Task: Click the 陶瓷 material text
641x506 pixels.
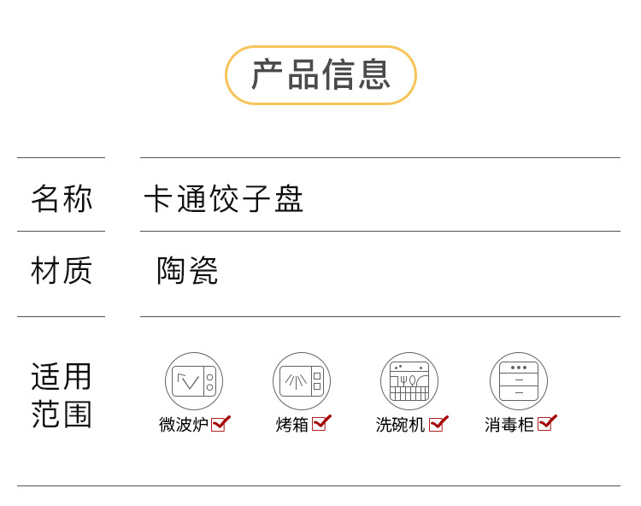Action: point(188,271)
